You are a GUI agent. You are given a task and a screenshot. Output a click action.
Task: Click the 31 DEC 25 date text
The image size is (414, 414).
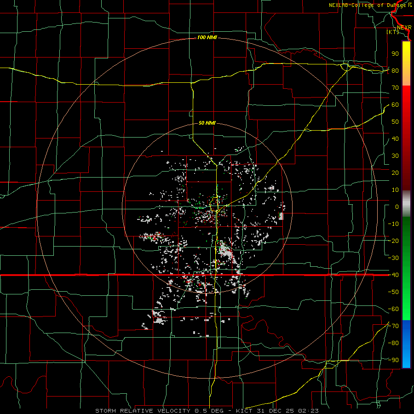[x=275, y=411]
